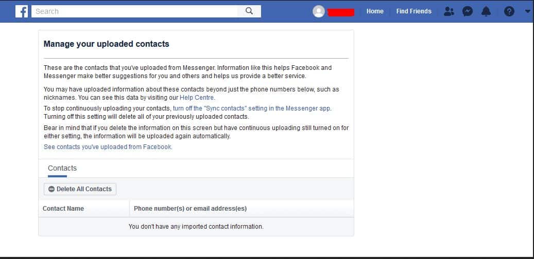Click the Phone number(s) or email column header
534x259 pixels.
[190, 209]
